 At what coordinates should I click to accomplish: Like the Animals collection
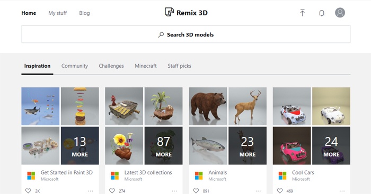(x=196, y=191)
